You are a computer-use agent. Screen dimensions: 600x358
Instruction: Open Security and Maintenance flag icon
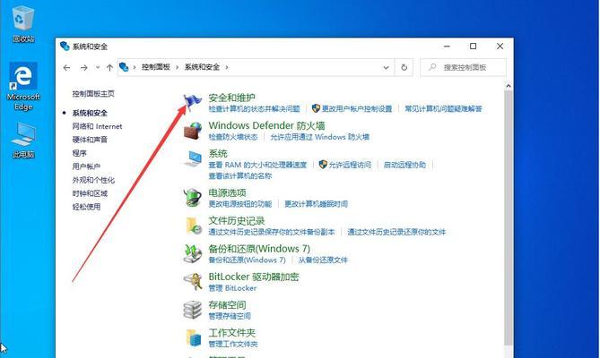click(x=193, y=103)
